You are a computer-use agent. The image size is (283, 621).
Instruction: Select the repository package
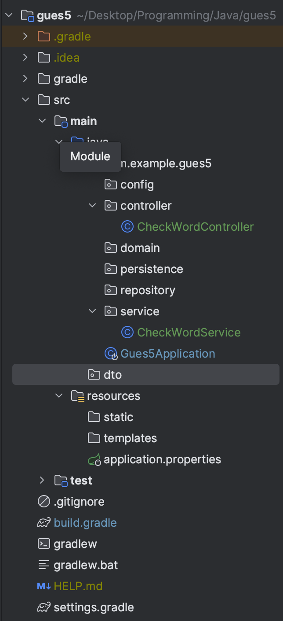[148, 290]
